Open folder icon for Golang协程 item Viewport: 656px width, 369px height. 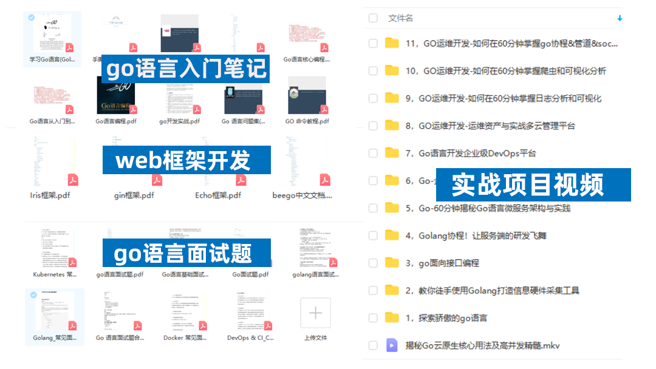pos(392,235)
